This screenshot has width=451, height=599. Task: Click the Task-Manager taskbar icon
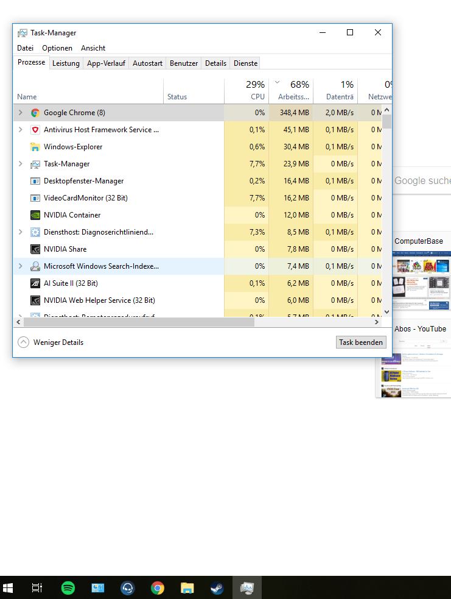247,587
